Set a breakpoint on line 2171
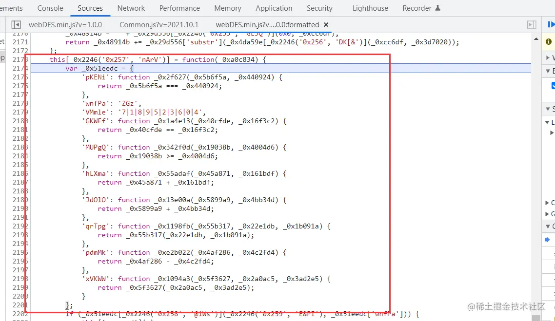The height and width of the screenshot is (321, 555). pyautogui.click(x=20, y=42)
